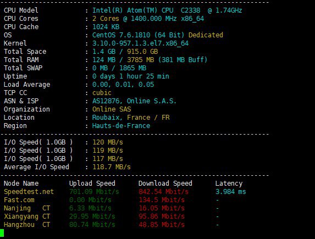Click the Speedtest.net node name
The image size is (315, 239).
29,192
